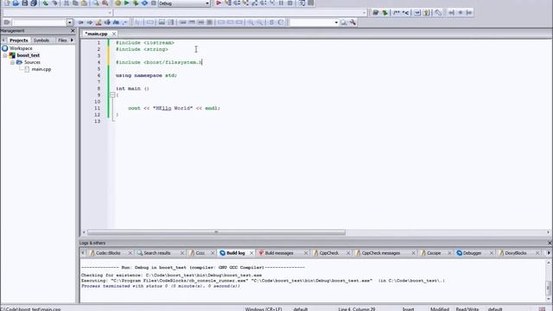The width and height of the screenshot is (553, 311).
Task: Click the Debugging windows icon
Action: [302, 3]
